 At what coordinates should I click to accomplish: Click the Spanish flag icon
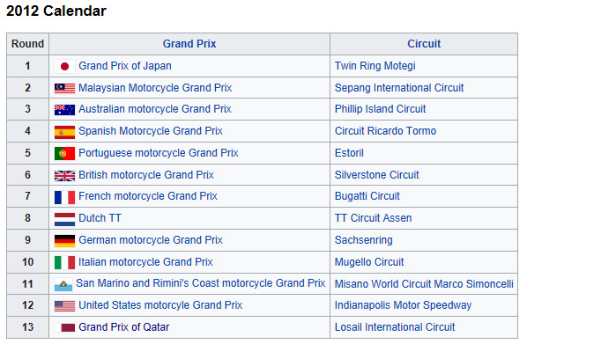[x=64, y=132]
